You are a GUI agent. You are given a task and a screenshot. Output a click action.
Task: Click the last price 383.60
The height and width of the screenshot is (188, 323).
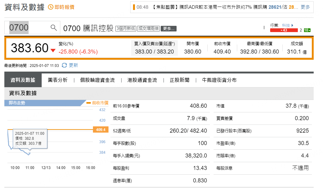30,48
